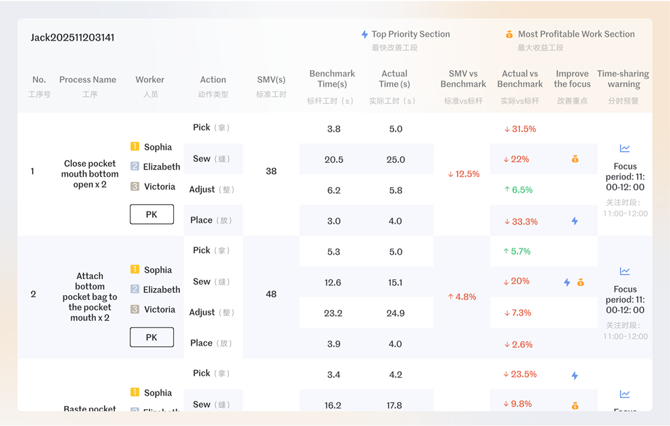This screenshot has width=670, height=426.
Task: Click the Top Priority Section lightning icon in legend
Action: [x=364, y=35]
